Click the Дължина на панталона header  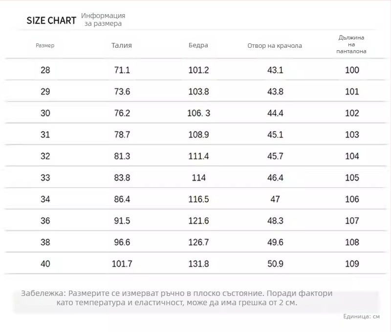pos(351,44)
